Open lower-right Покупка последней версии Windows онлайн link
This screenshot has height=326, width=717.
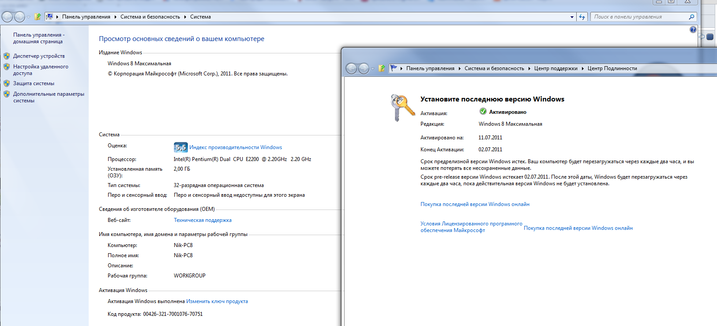(578, 228)
